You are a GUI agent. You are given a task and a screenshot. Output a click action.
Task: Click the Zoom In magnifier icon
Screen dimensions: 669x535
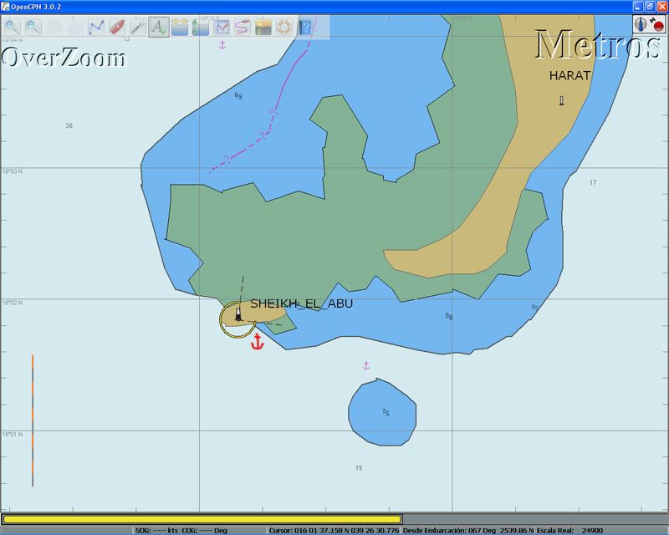pos(12,28)
